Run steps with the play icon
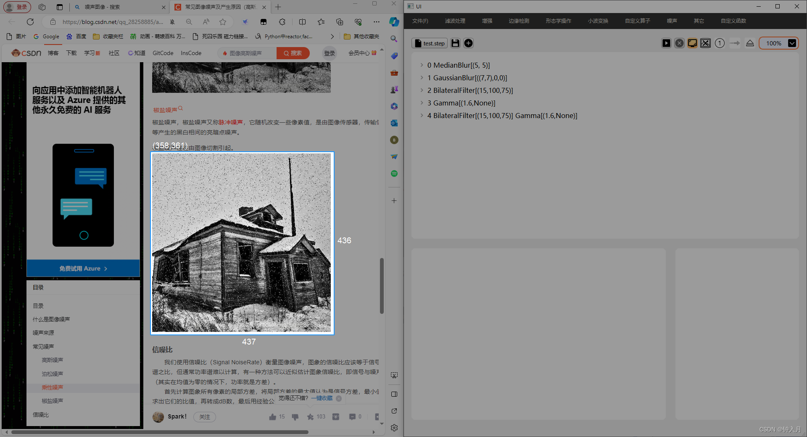 coord(666,43)
